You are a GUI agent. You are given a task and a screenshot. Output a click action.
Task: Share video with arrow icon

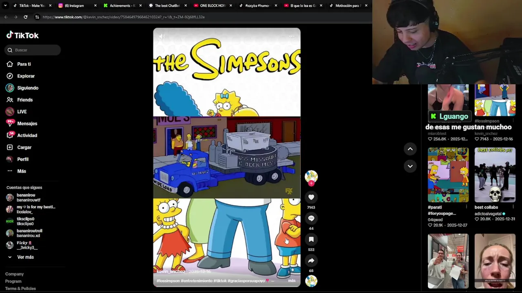[x=311, y=261]
